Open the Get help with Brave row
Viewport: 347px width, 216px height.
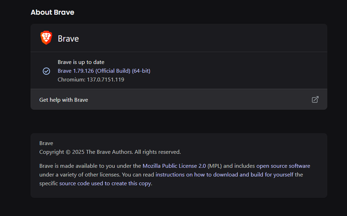click(179, 99)
